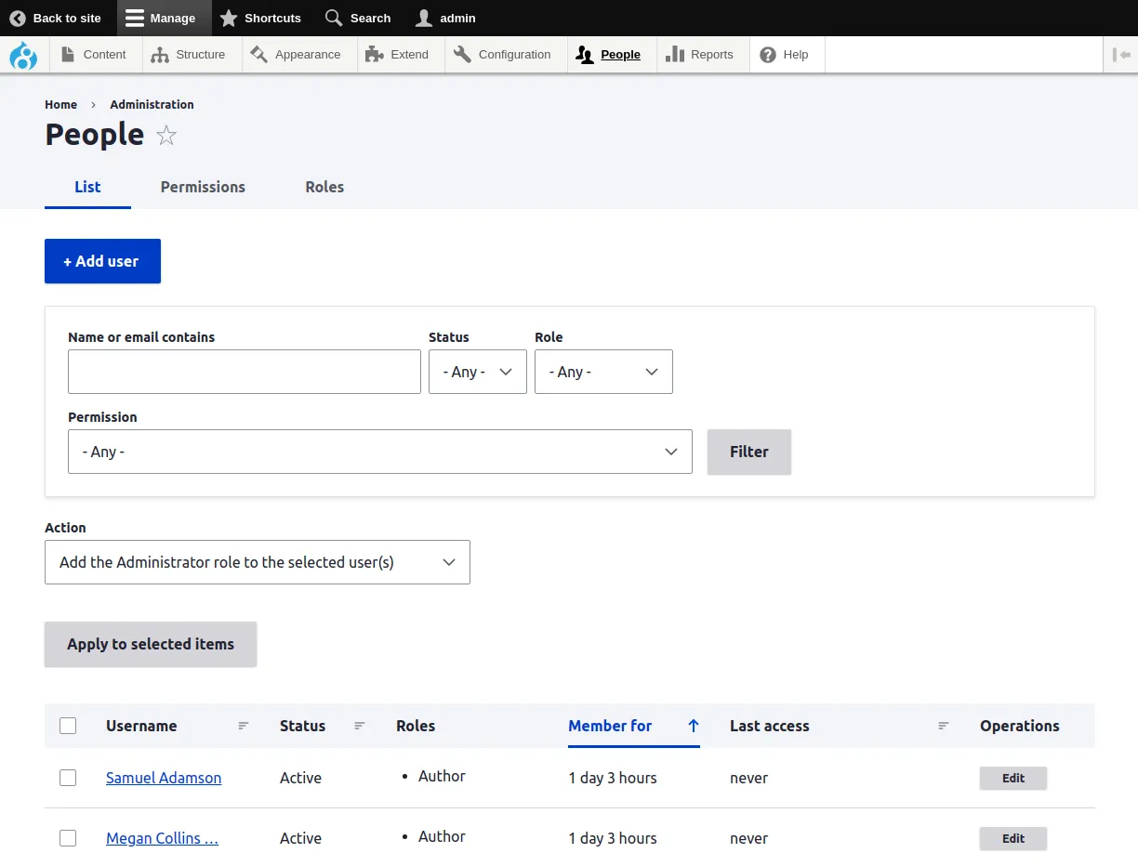Switch to the Permissions tab
Viewport: 1138px width, 866px height.
pos(203,187)
